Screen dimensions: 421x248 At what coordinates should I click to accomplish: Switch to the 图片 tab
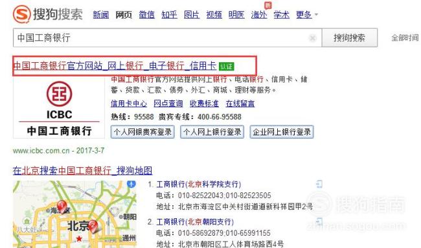coord(192,14)
